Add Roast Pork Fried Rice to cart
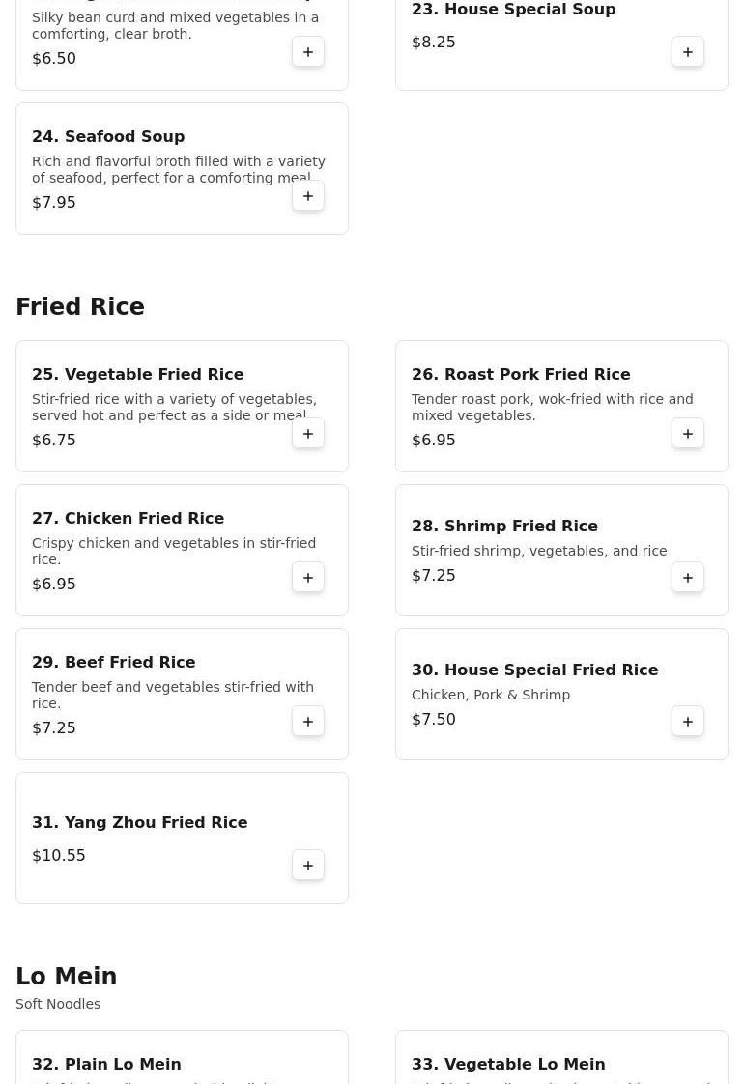744x1084 pixels. (x=688, y=434)
